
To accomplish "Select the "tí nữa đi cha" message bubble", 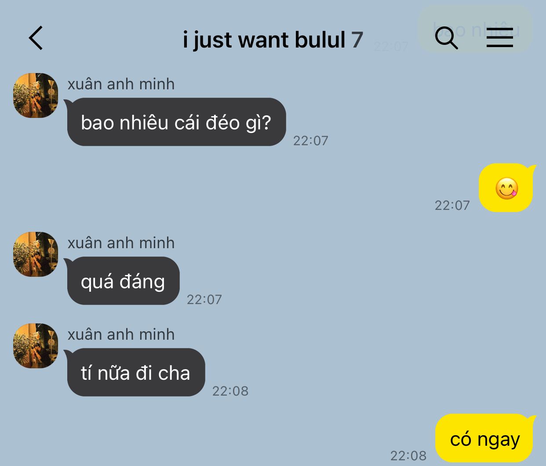I will (x=135, y=372).
